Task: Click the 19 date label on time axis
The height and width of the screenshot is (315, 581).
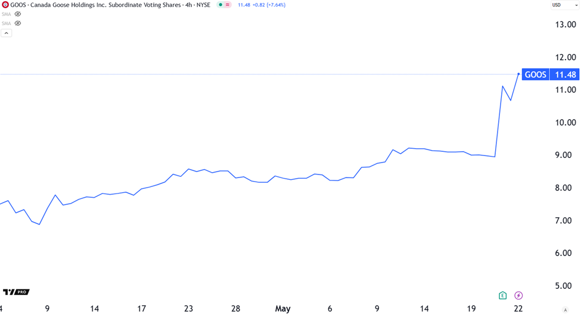Action: [471, 308]
